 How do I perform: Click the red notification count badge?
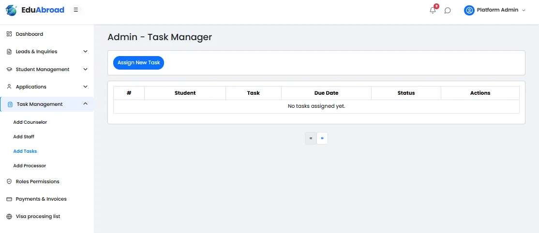(x=436, y=6)
